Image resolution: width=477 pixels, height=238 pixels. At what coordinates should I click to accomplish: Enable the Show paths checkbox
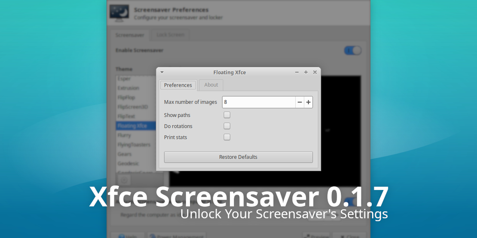227,115
